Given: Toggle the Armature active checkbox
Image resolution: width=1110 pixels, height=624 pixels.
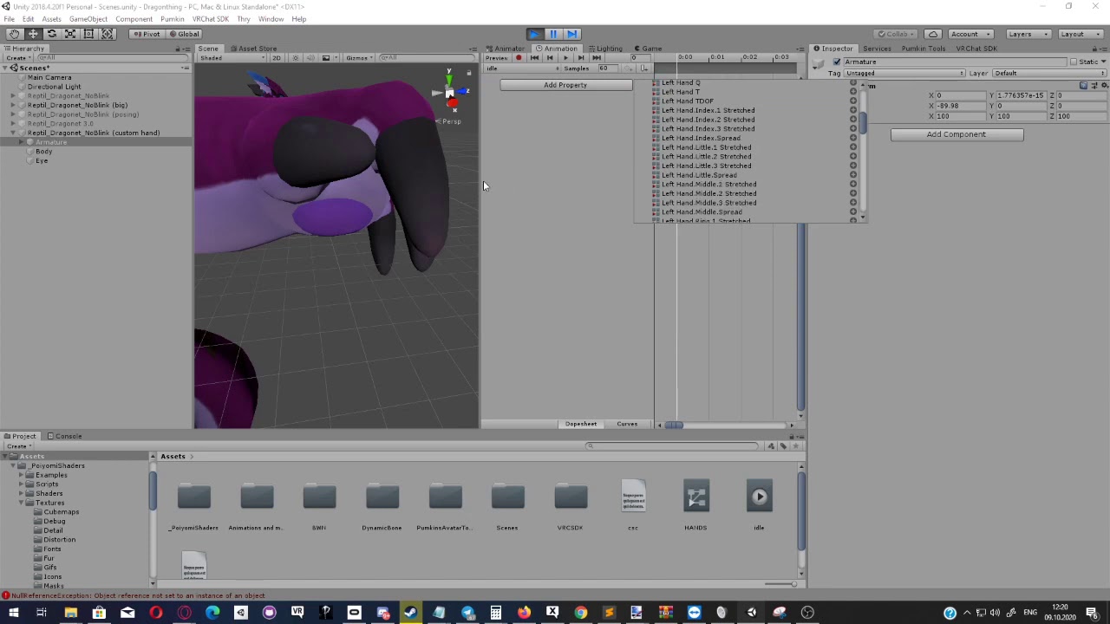Looking at the screenshot, I should 837,62.
